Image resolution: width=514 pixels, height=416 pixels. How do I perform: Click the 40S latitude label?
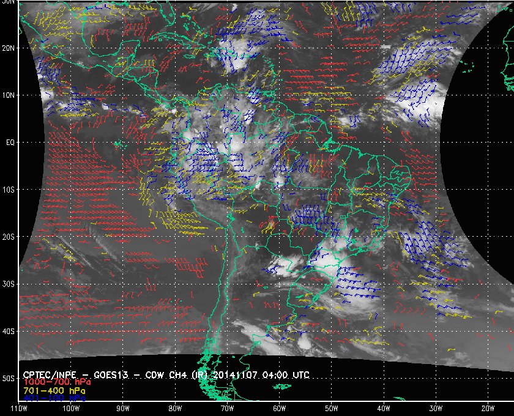[9, 332]
